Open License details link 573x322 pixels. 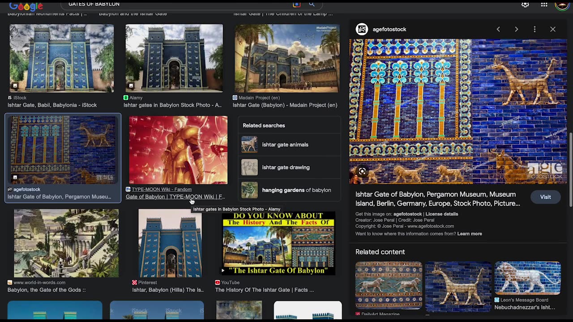pyautogui.click(x=441, y=214)
